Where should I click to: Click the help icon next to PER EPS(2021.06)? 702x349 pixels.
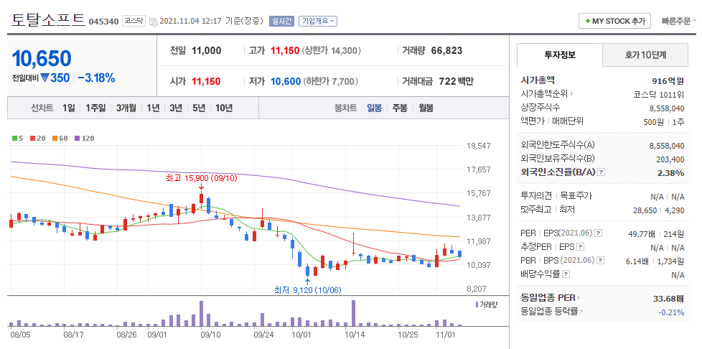598,233
